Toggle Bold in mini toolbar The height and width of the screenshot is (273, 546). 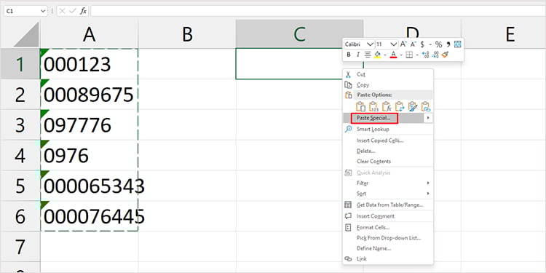click(349, 55)
